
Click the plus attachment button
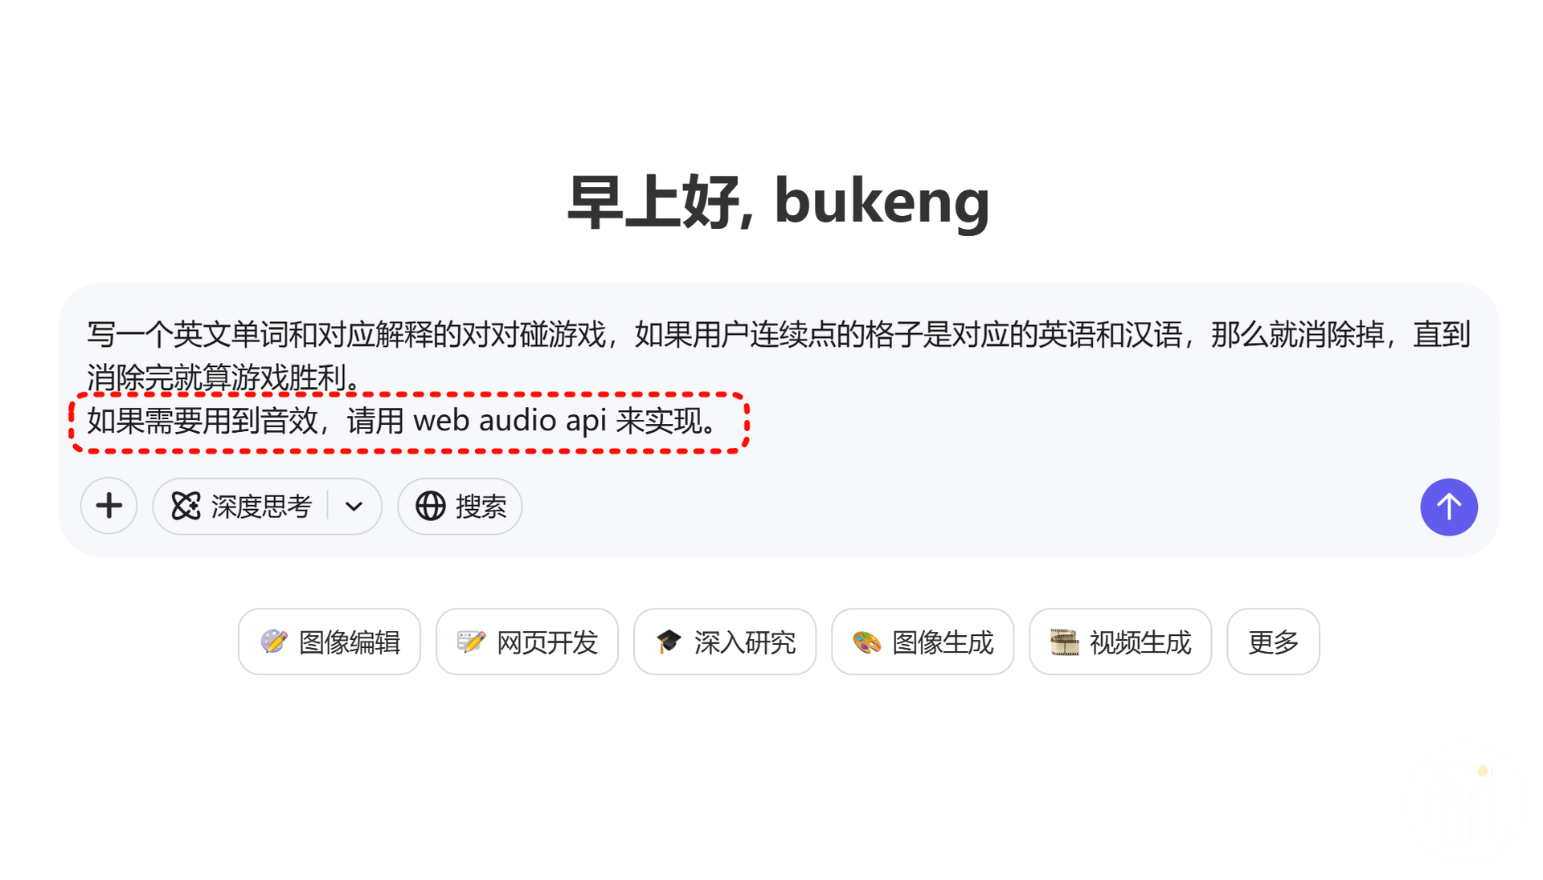108,506
